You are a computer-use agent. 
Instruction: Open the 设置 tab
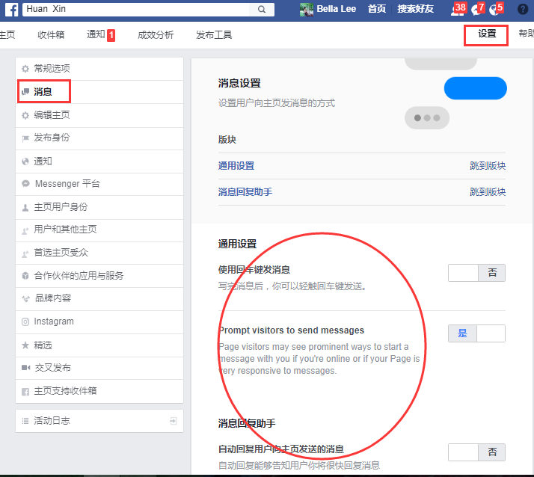pyautogui.click(x=487, y=34)
